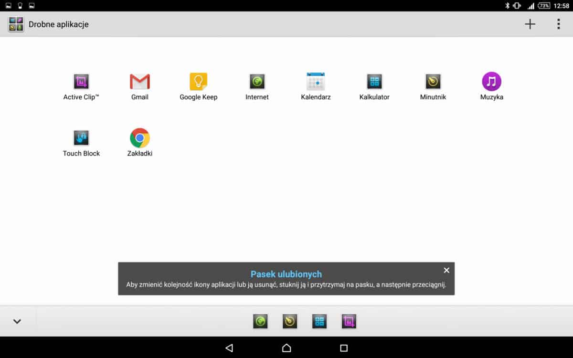Launch Gmail small app
Viewport: 573px width, 358px height.
point(140,82)
